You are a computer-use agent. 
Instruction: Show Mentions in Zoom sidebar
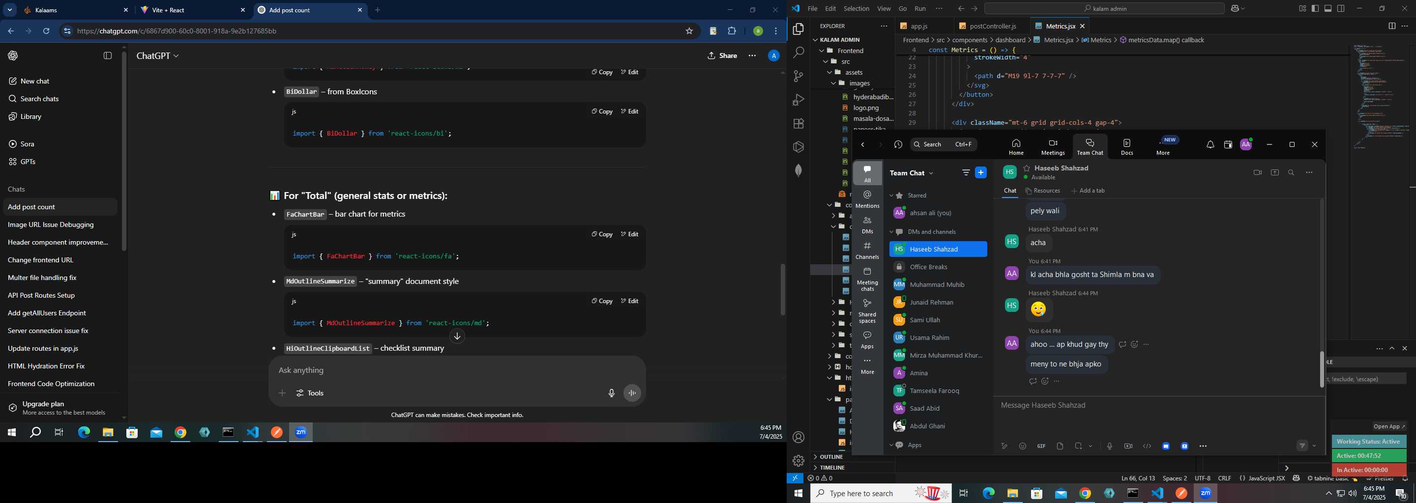point(867,199)
